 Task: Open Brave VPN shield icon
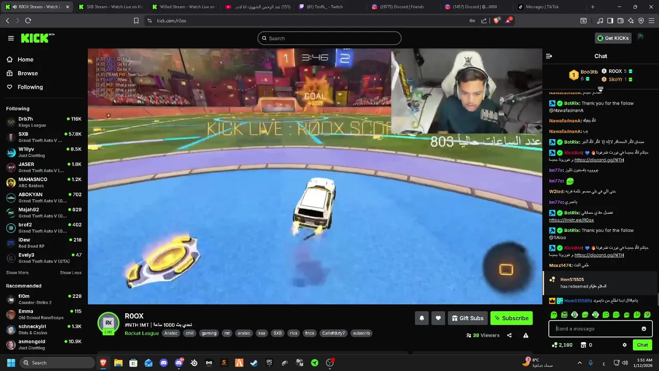641,21
